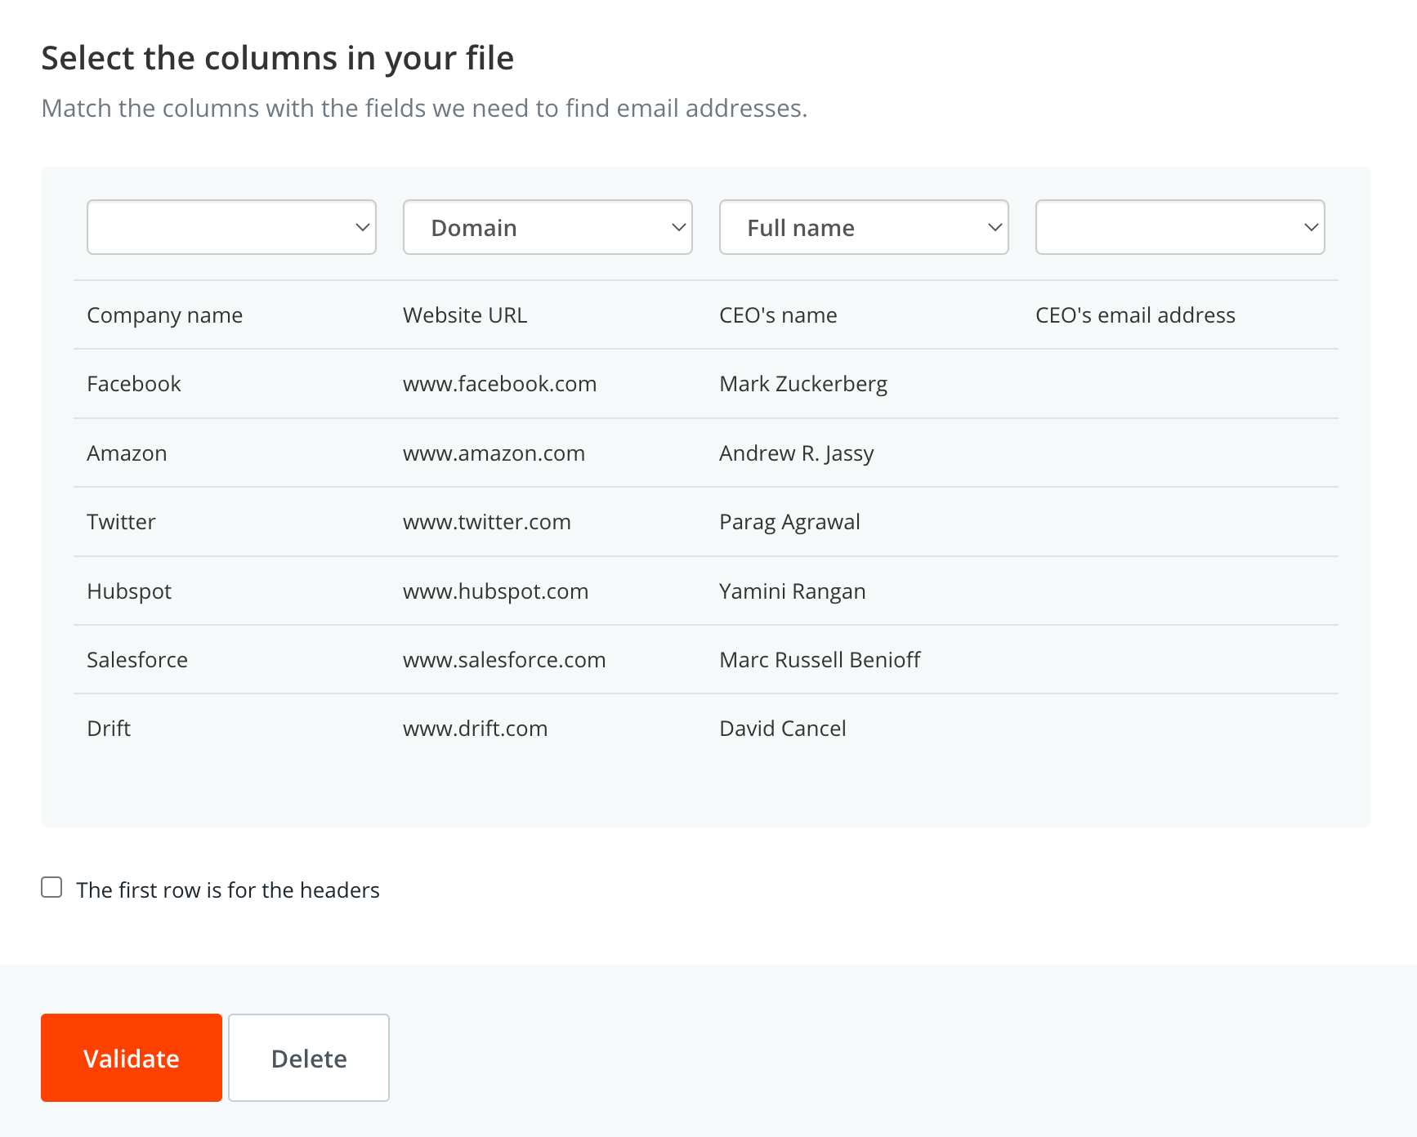Click 'The first row is for the headers' label
Image resolution: width=1417 pixels, height=1137 pixels.
(x=228, y=890)
